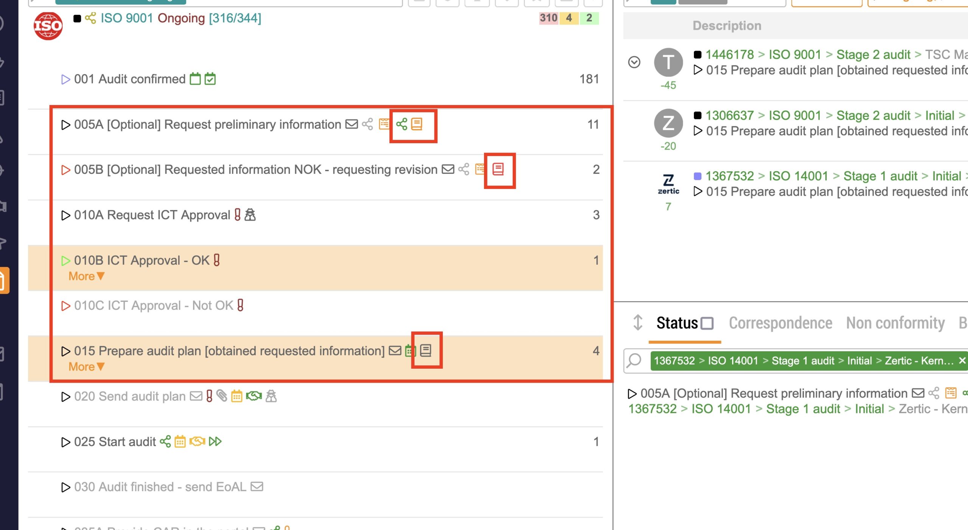Toggle circled chevron beside the T avatar entry

(634, 62)
